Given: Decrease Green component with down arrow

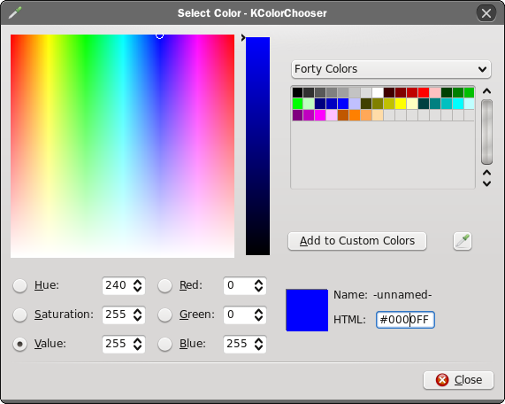Looking at the screenshot, I should 258,318.
